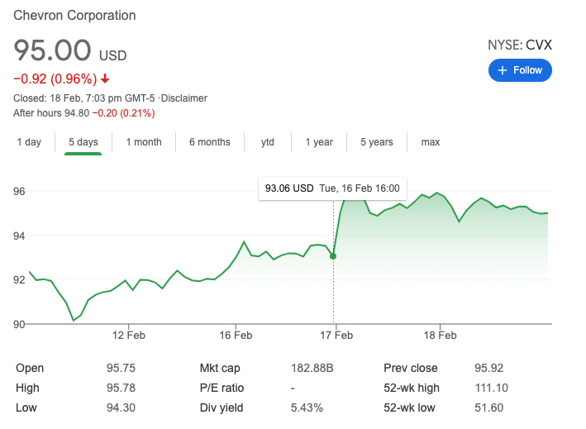The width and height of the screenshot is (586, 429).
Task: Show the 1 year chart
Action: 318,142
